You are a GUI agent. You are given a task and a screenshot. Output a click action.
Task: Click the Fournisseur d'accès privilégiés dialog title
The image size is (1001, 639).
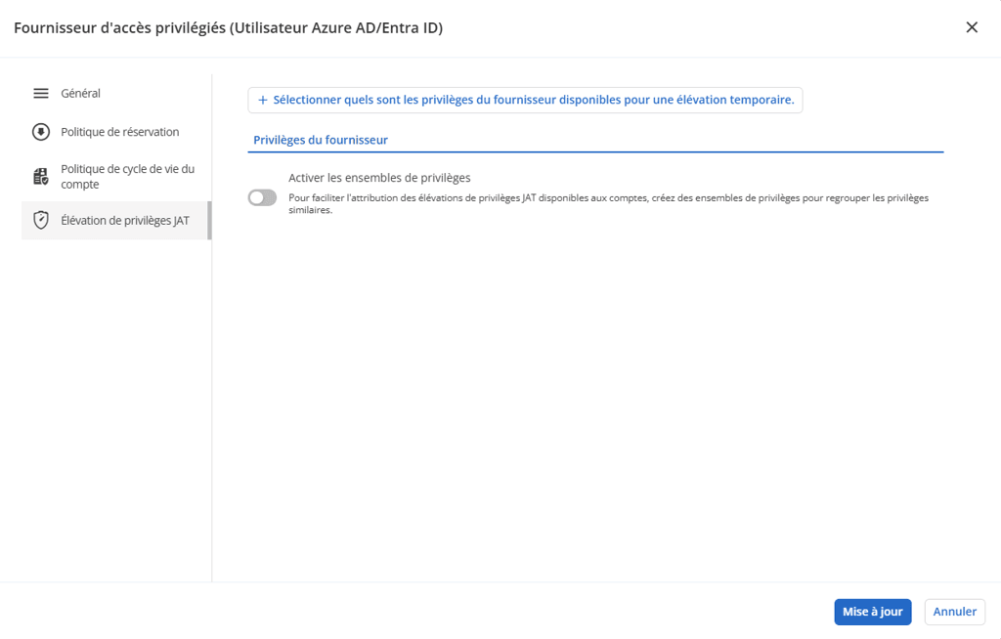(x=228, y=28)
